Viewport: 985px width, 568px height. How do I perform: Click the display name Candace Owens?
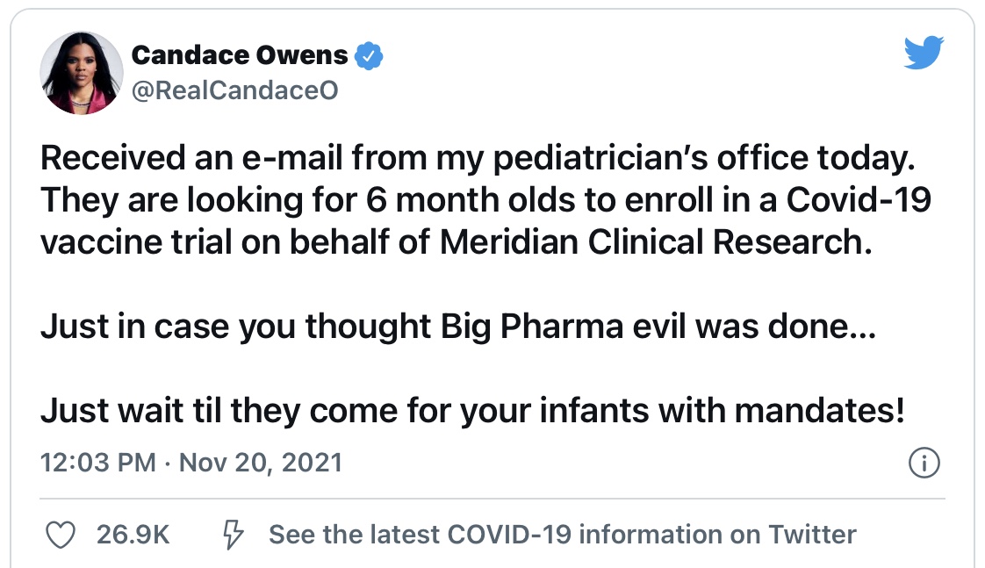click(x=239, y=56)
